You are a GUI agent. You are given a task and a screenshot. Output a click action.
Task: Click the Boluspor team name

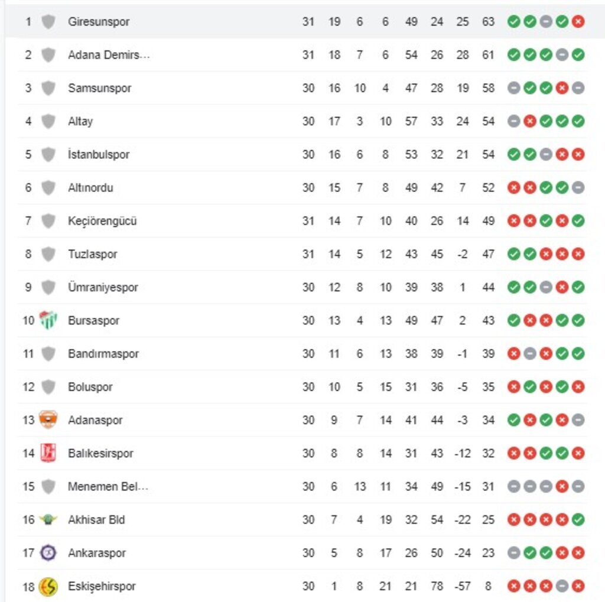click(90, 387)
